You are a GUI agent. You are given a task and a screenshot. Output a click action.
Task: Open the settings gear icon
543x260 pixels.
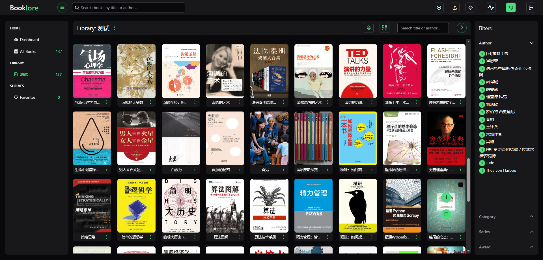click(470, 7)
